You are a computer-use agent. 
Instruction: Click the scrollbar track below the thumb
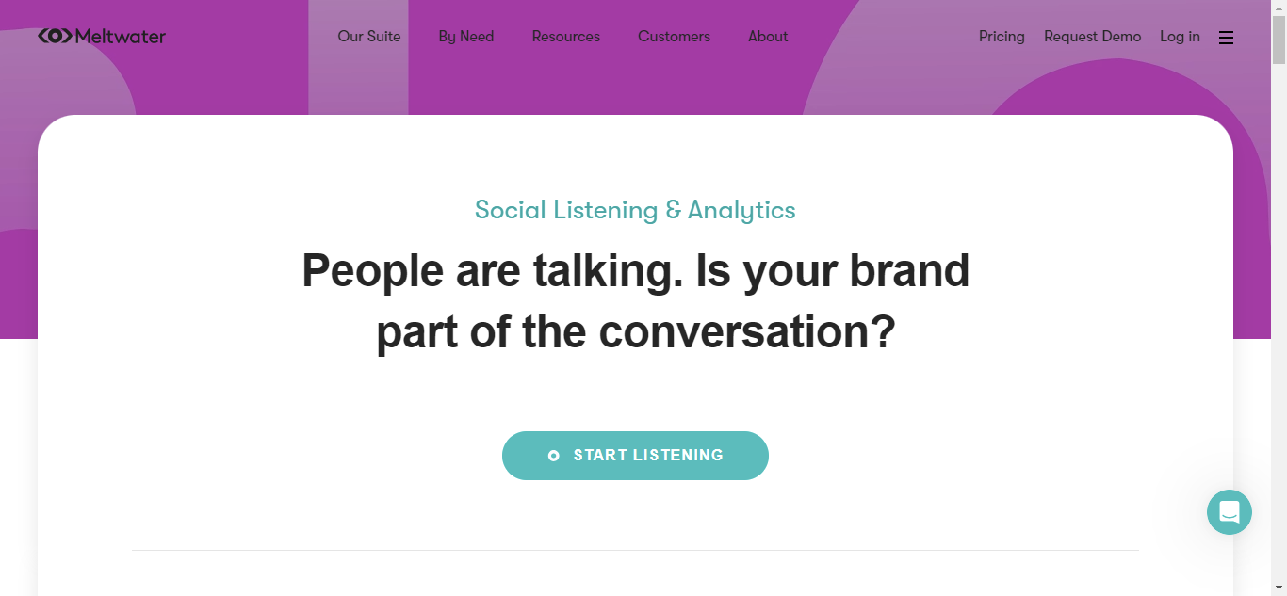point(1279,330)
